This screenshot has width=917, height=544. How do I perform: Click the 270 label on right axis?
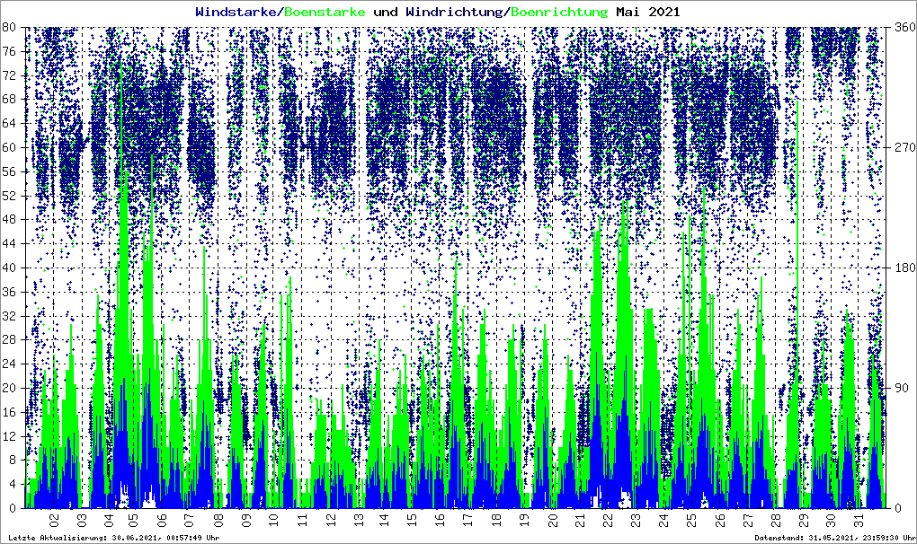[x=902, y=147]
